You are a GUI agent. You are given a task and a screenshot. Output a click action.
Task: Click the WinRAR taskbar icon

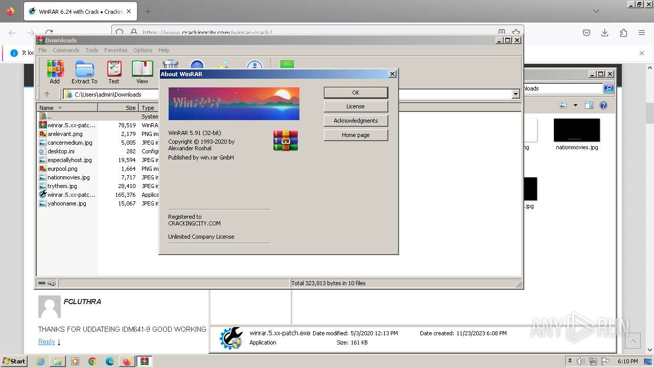click(x=145, y=361)
